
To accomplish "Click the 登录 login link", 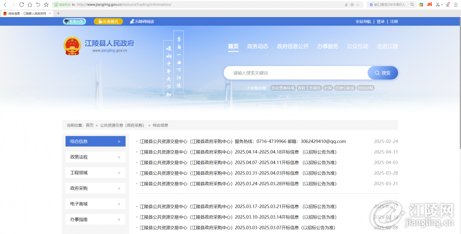I will click(380, 22).
